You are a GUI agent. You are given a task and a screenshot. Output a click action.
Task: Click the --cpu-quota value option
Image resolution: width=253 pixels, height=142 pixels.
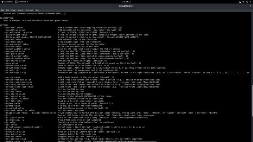click(14, 54)
